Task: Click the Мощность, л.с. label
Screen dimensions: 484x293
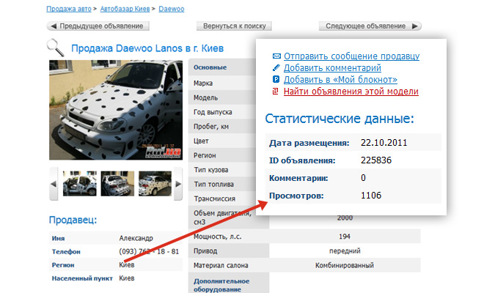Action: tap(218, 237)
